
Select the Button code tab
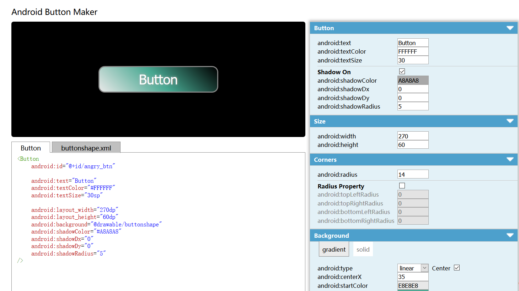(31, 148)
